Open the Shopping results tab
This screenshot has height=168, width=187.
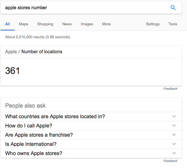[45, 24]
